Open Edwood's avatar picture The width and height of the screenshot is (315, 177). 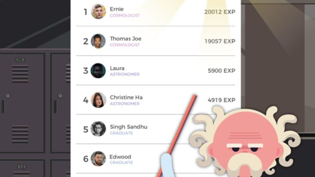click(x=98, y=159)
